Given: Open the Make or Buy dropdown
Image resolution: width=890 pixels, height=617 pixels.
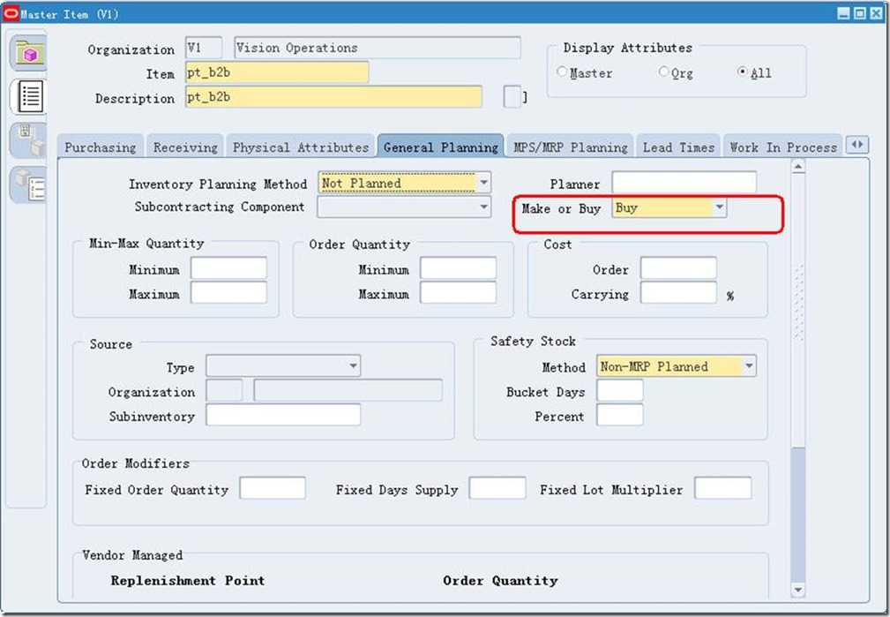Looking at the screenshot, I should pos(719,207).
